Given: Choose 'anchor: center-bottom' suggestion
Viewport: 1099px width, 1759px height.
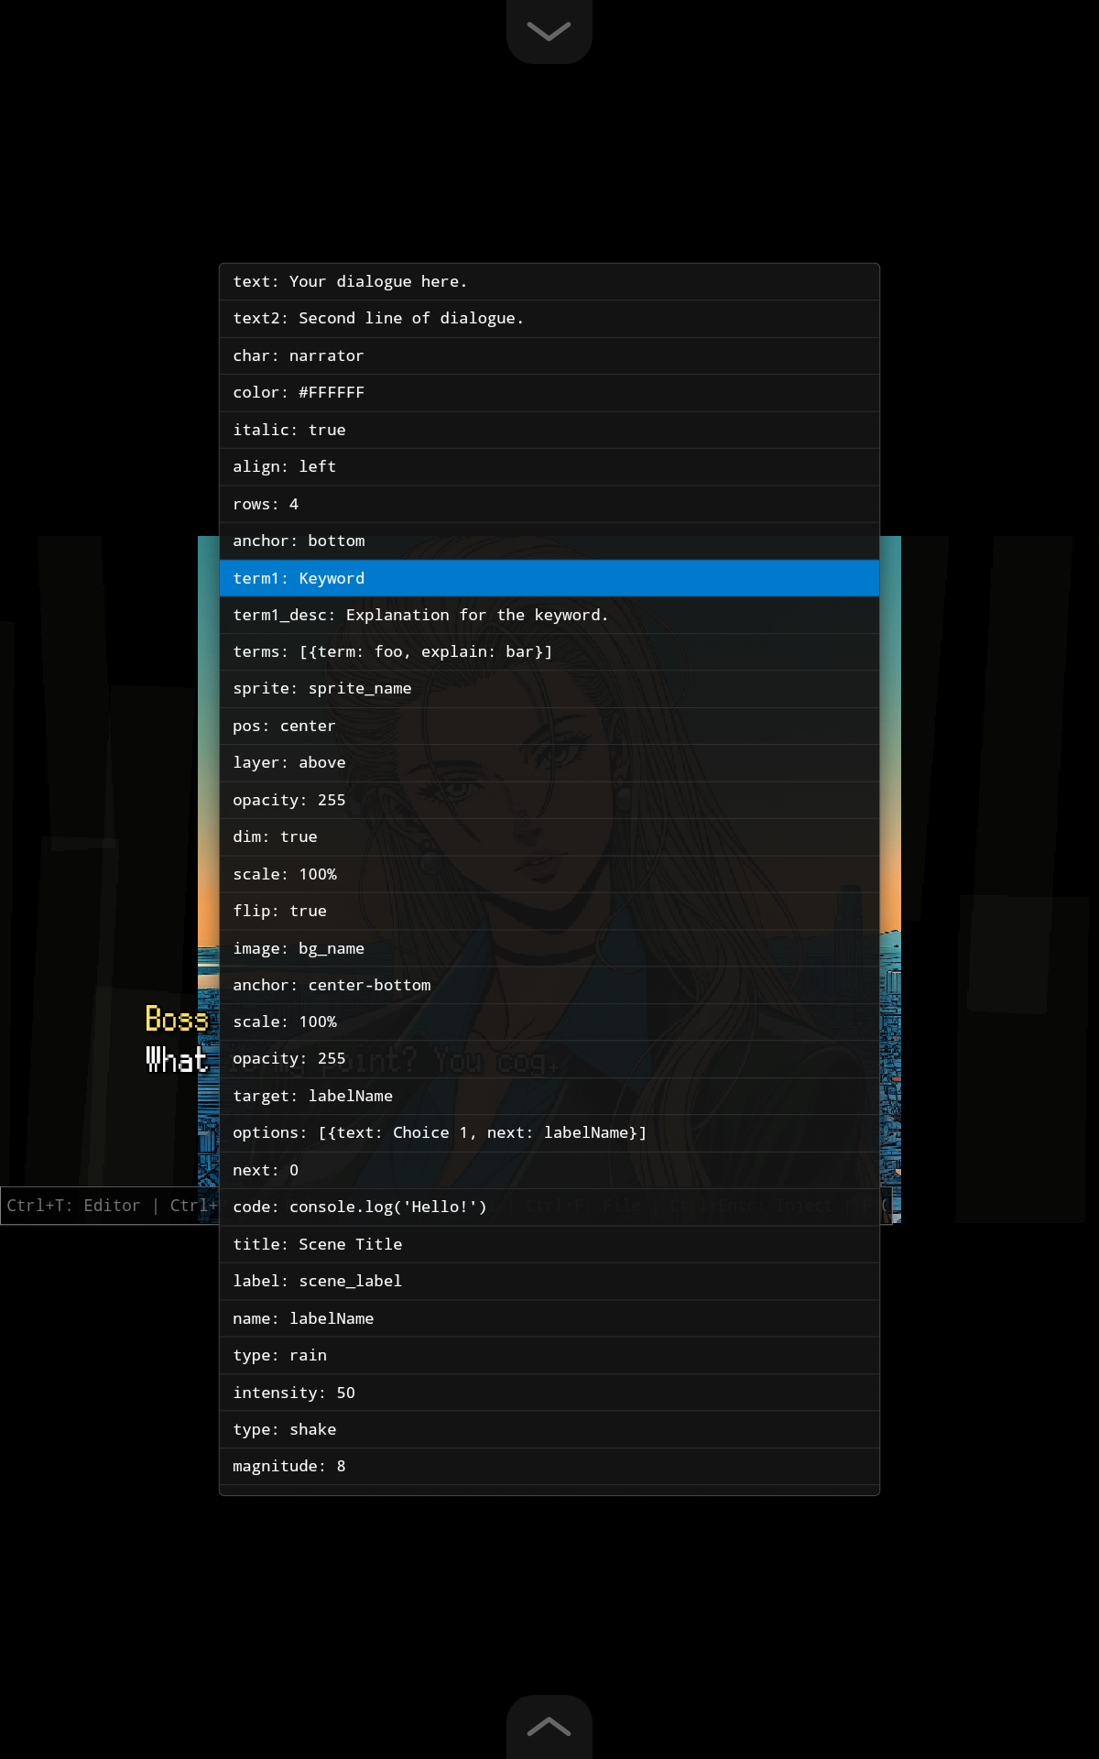Looking at the screenshot, I should coord(549,986).
